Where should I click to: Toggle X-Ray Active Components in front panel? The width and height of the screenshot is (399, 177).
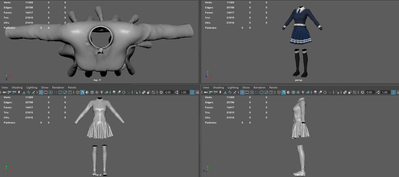point(149,92)
